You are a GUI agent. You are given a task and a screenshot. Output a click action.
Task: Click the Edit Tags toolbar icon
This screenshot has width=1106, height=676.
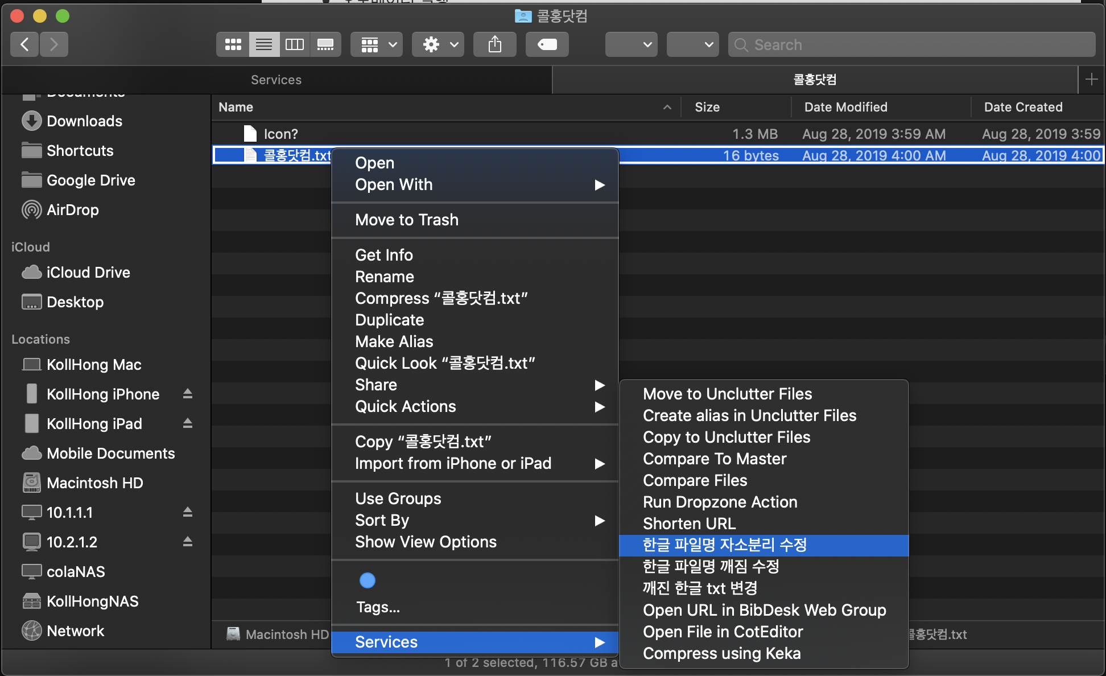(x=547, y=44)
